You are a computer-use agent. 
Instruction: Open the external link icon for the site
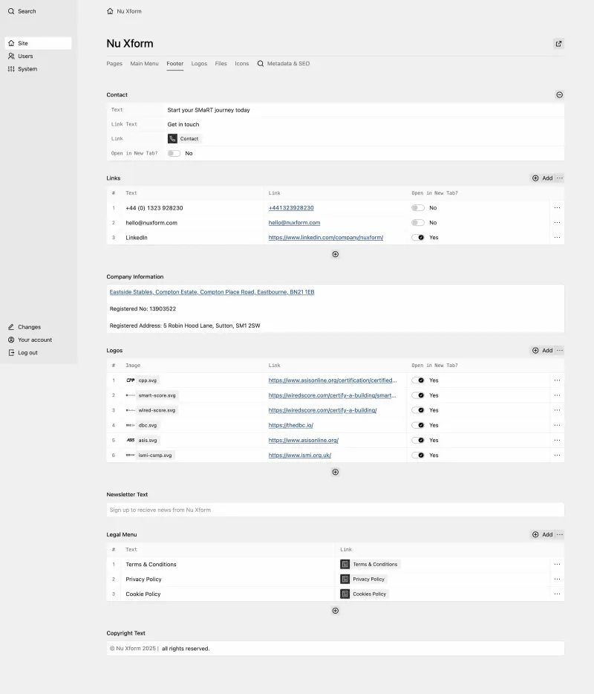click(x=558, y=44)
